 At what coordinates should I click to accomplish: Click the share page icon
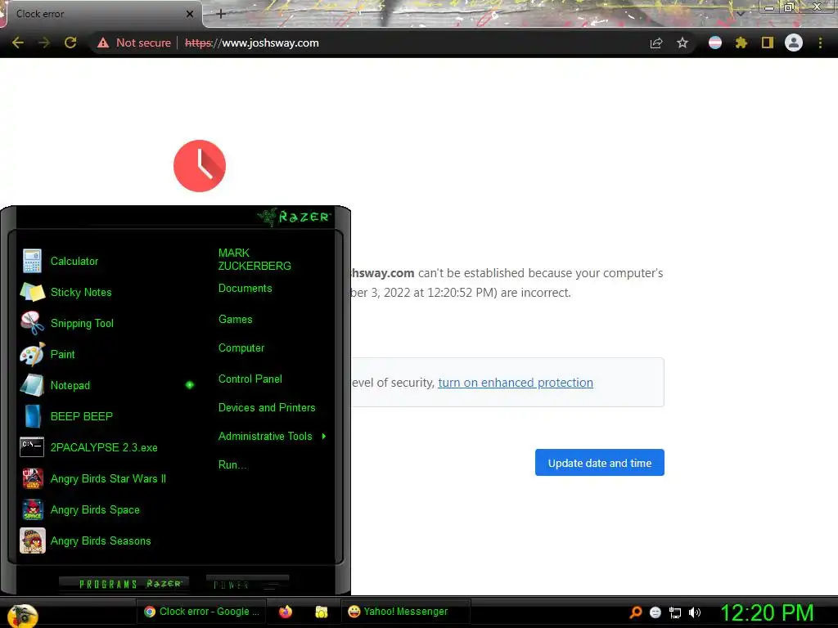(x=656, y=43)
